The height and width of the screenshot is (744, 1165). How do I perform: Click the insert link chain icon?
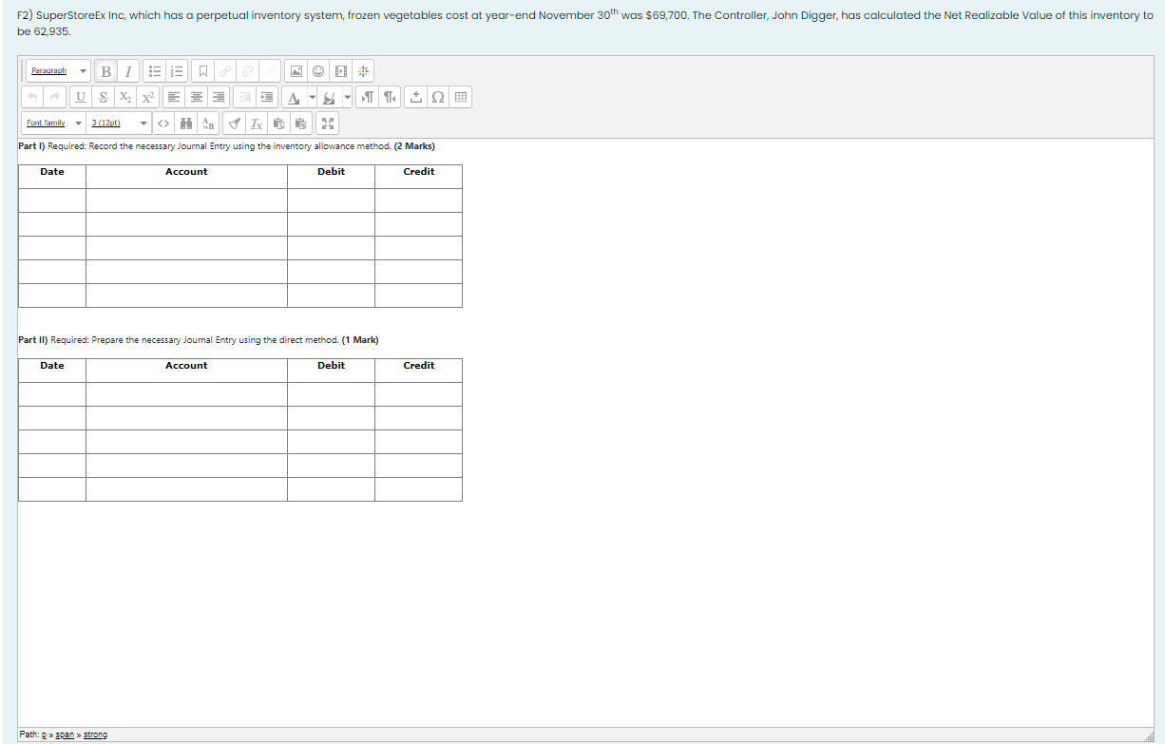[x=225, y=71]
